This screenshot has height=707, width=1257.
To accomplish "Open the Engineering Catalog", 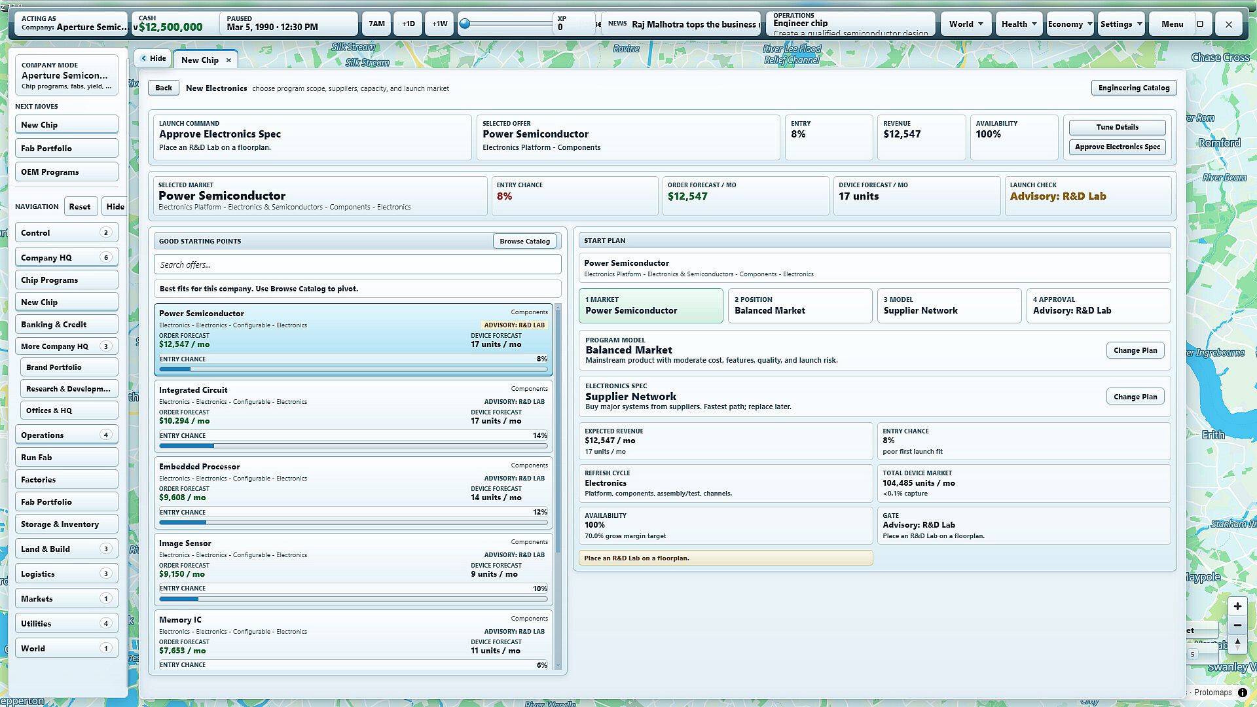I will point(1134,88).
